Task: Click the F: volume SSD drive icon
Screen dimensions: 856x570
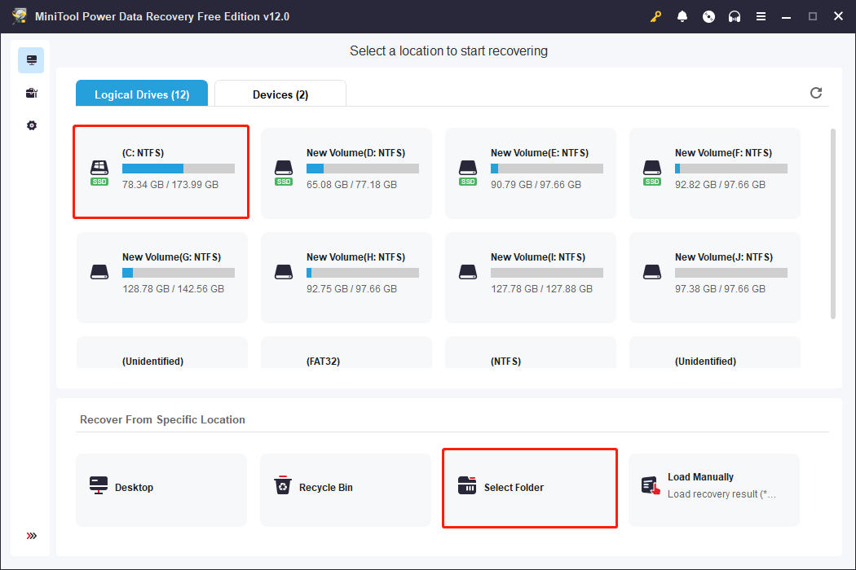Action: pos(652,173)
